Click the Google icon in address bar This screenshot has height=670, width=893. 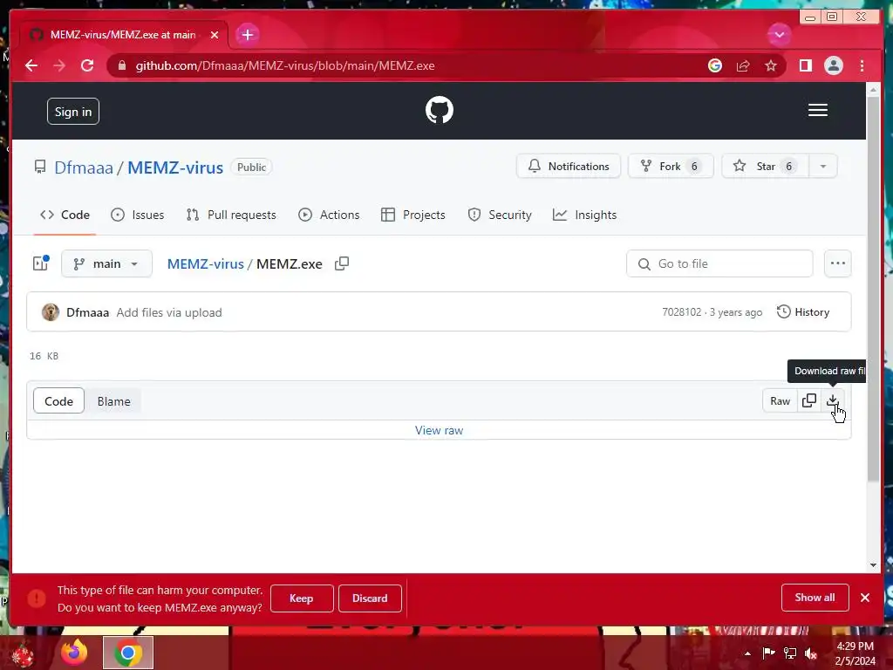pyautogui.click(x=715, y=65)
